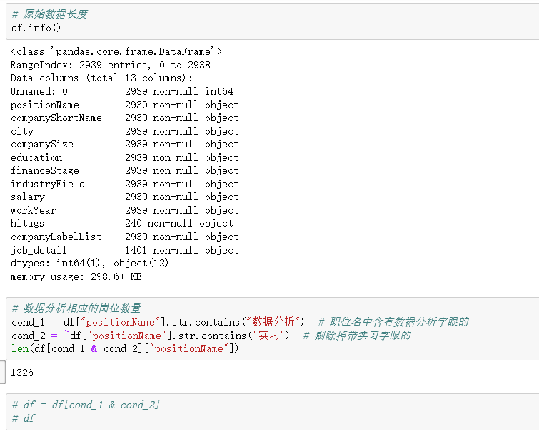This screenshot has height=436, width=539.
Task: Click the companySize output row
Action: pos(124,145)
